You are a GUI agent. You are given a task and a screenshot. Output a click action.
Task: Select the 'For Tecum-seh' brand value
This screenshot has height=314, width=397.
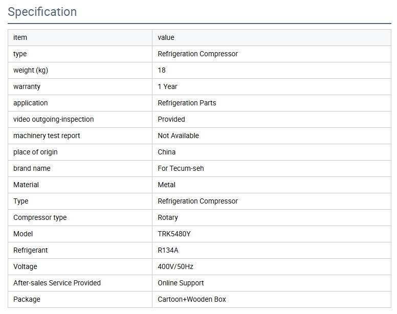pos(181,168)
